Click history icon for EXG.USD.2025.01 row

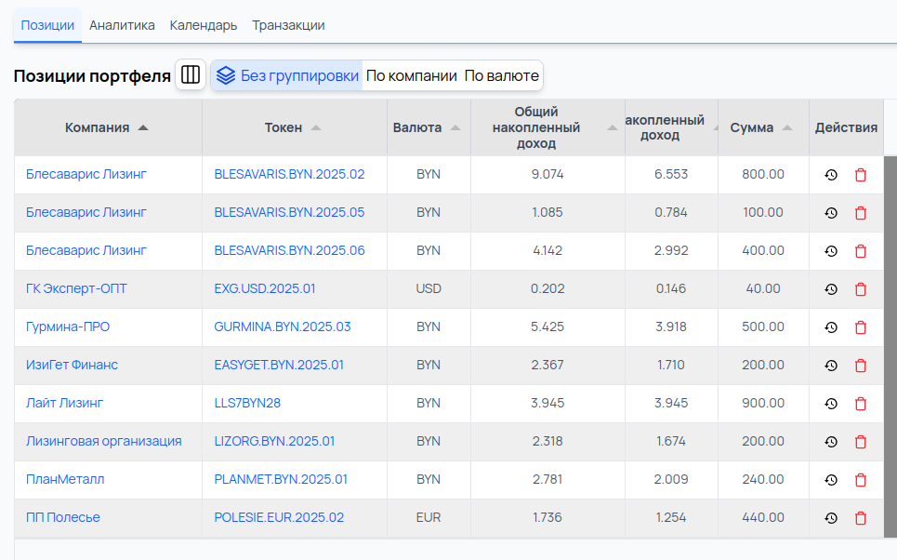tap(831, 289)
